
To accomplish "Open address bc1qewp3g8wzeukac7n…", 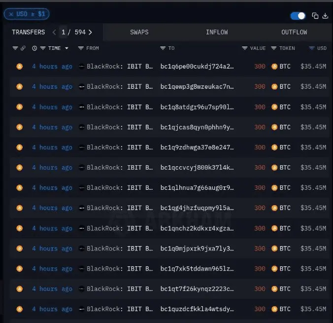I will point(197,87).
